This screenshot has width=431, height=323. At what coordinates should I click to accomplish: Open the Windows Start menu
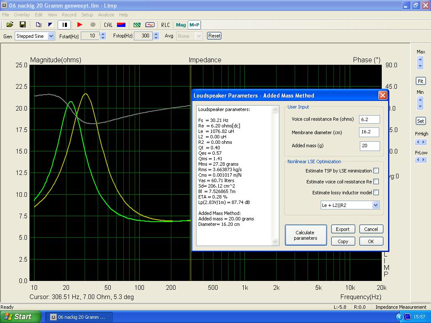coord(20,317)
